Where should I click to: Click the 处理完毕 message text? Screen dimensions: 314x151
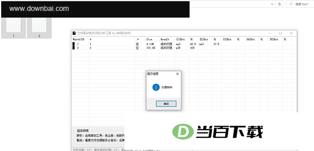click(x=167, y=87)
